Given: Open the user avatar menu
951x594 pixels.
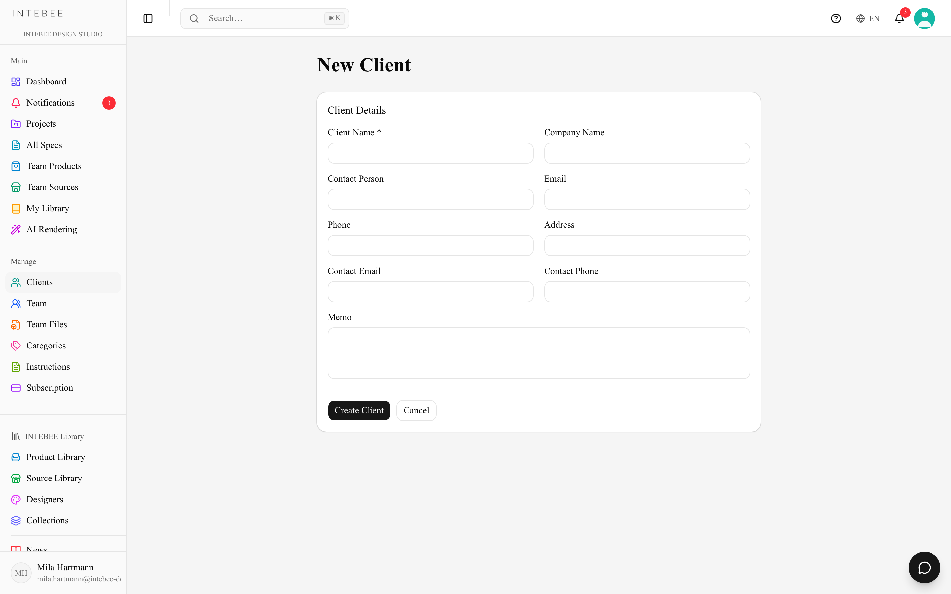Looking at the screenshot, I should click(924, 18).
